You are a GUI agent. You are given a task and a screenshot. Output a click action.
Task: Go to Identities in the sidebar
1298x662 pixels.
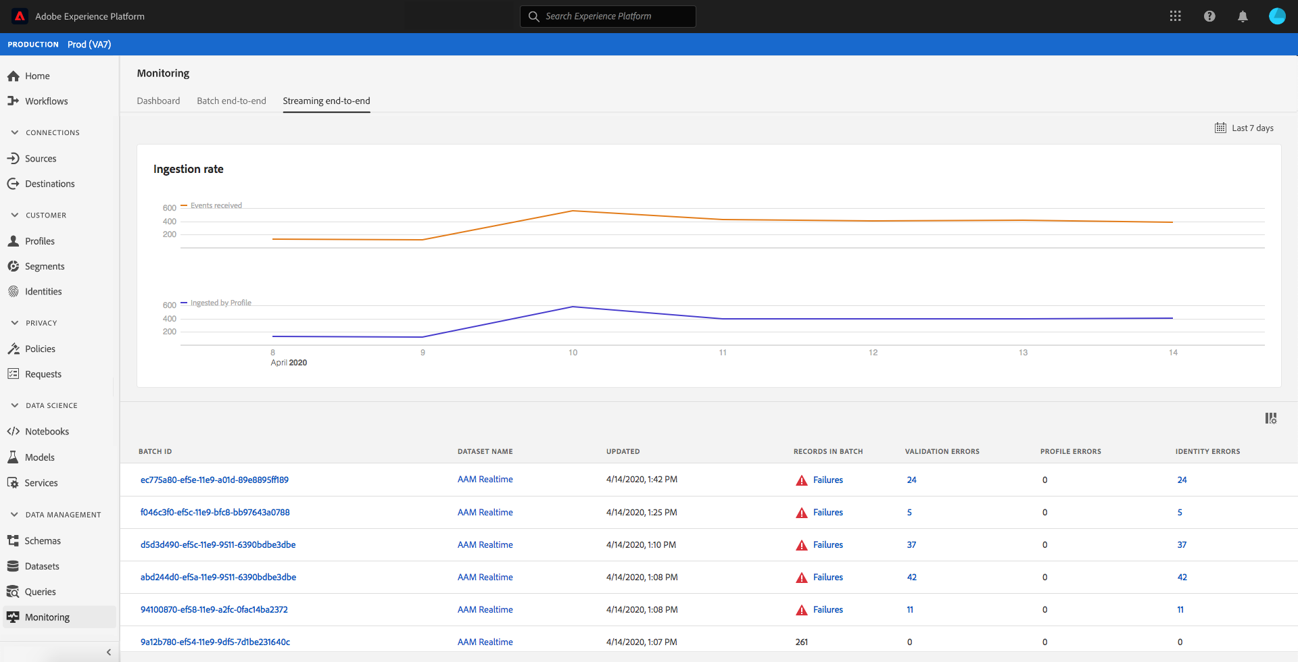tap(43, 292)
